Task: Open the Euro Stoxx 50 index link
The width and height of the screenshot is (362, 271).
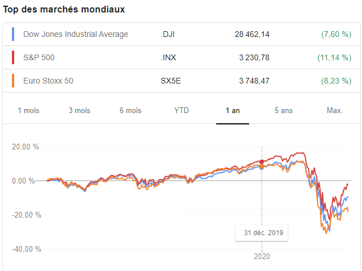Action: [48, 81]
